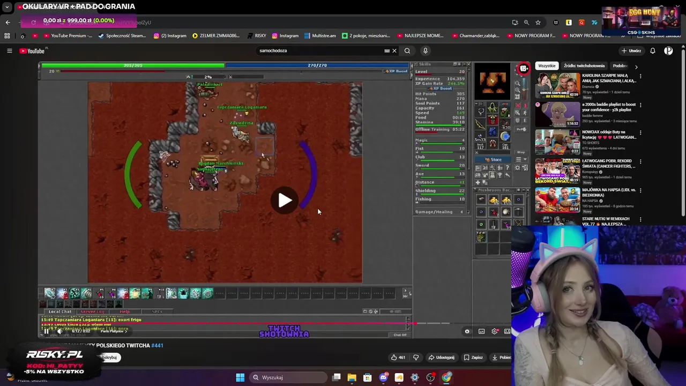Open the #441 hashtag link in title
This screenshot has width=686, height=386.
point(157,346)
